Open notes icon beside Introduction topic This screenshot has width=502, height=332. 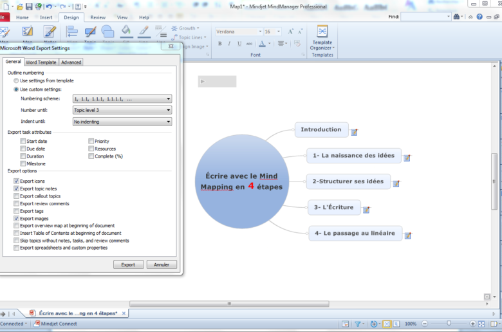pyautogui.click(x=354, y=132)
